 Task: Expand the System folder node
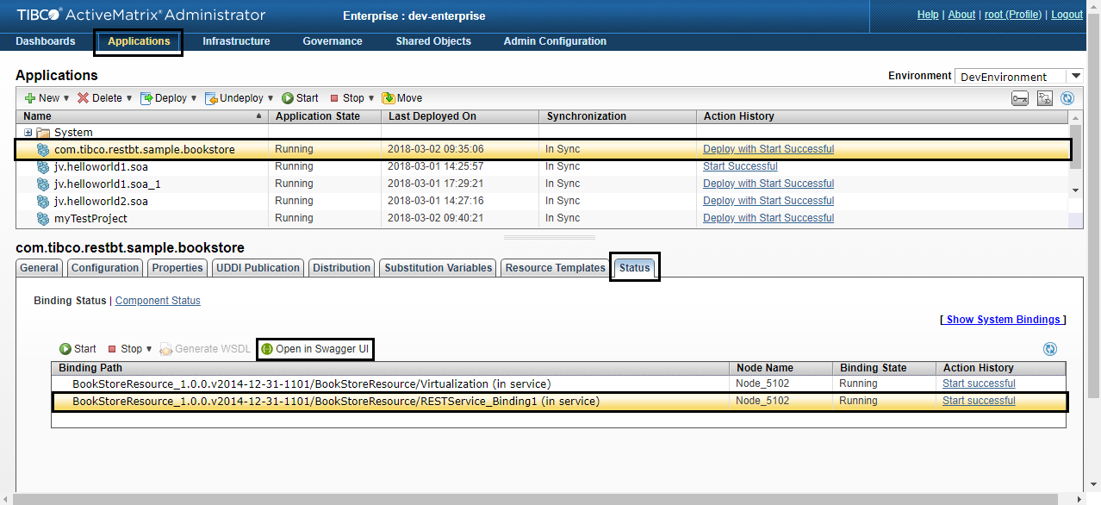click(28, 133)
